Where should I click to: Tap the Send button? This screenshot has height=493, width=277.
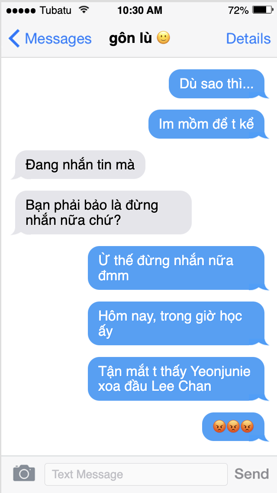pos(252,474)
